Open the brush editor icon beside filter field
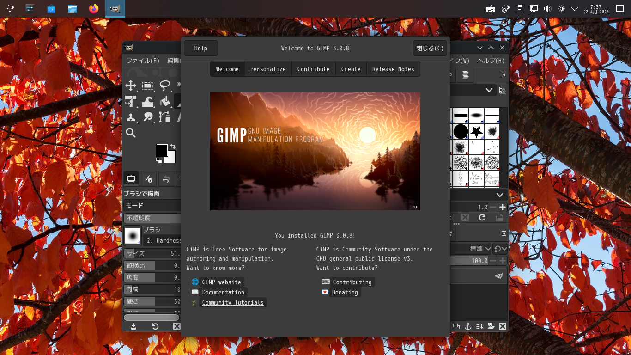The image size is (631, 355). coord(503,91)
